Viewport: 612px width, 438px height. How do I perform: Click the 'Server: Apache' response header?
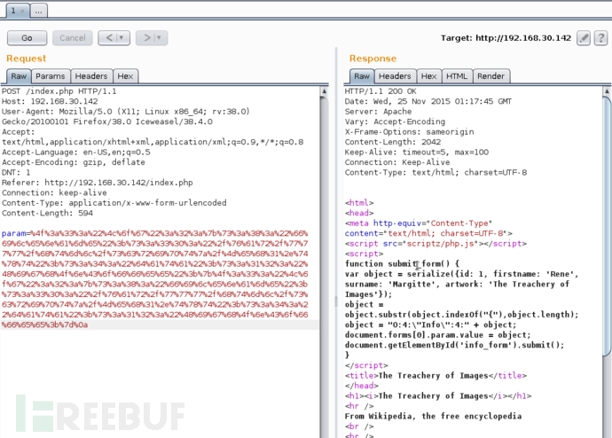point(378,112)
